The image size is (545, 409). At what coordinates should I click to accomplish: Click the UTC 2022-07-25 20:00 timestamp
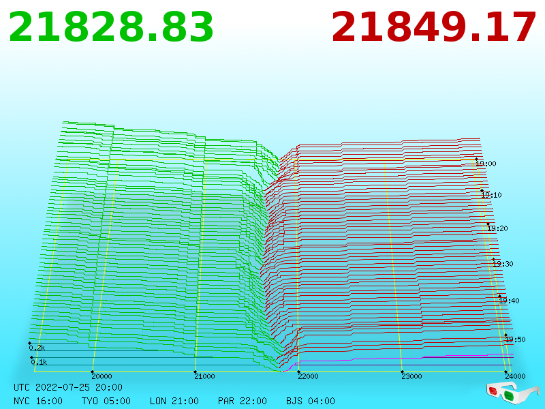pyautogui.click(x=68, y=387)
